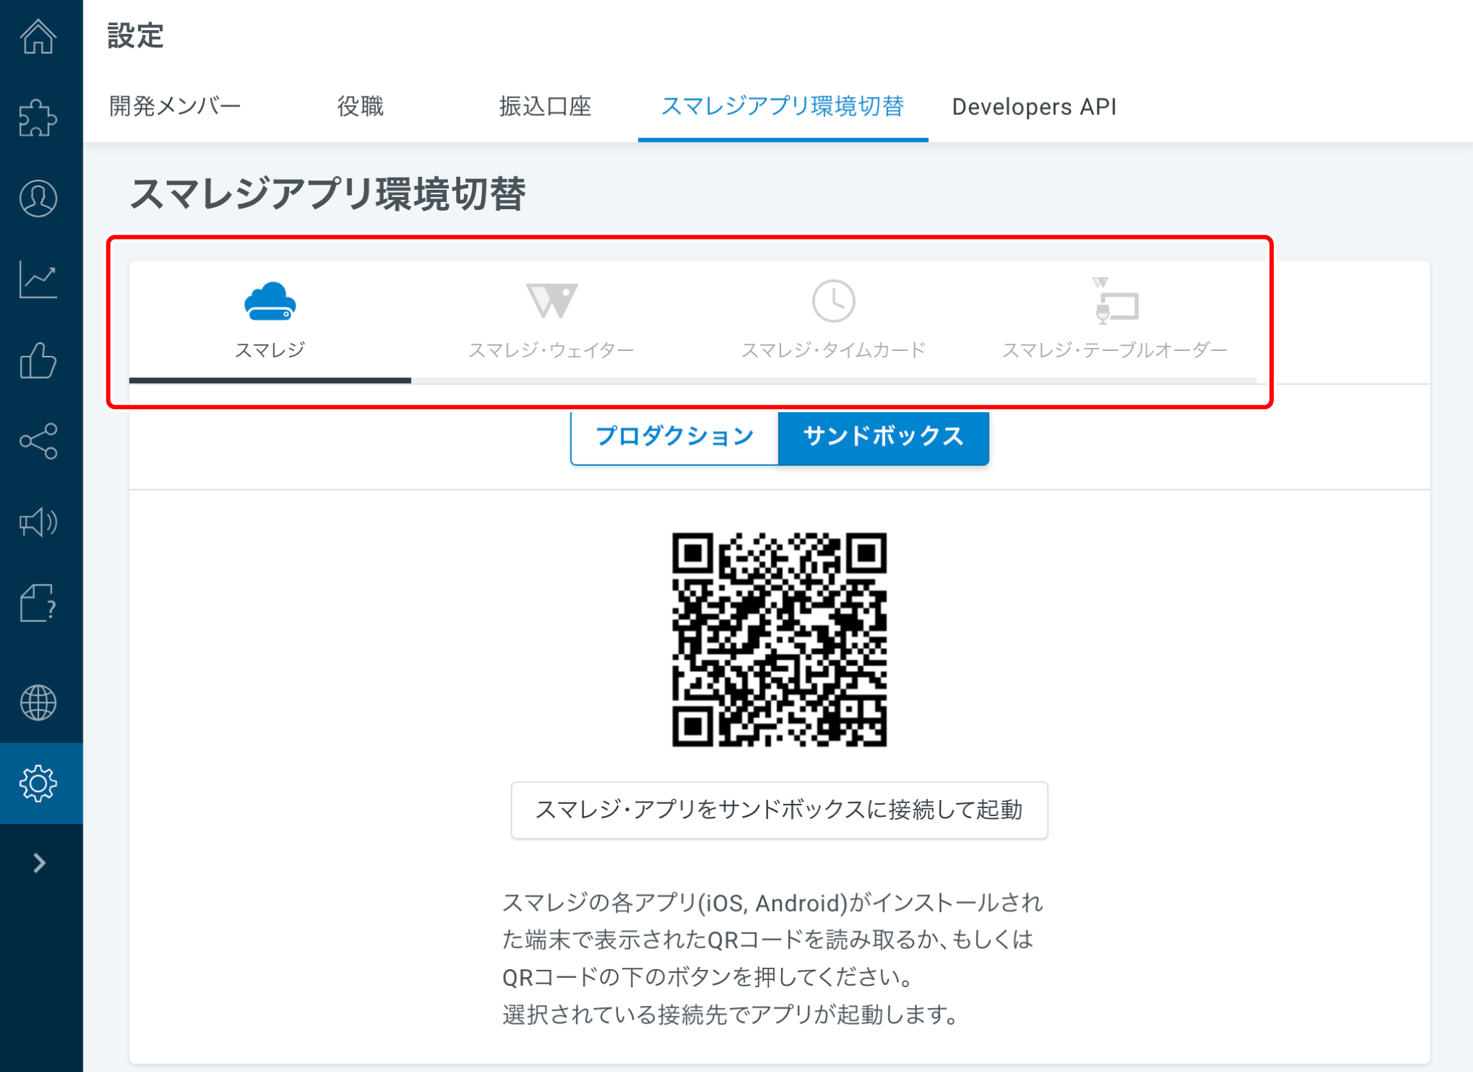Click the megaphone announcements icon
Image resolution: width=1473 pixels, height=1072 pixels.
coord(39,522)
